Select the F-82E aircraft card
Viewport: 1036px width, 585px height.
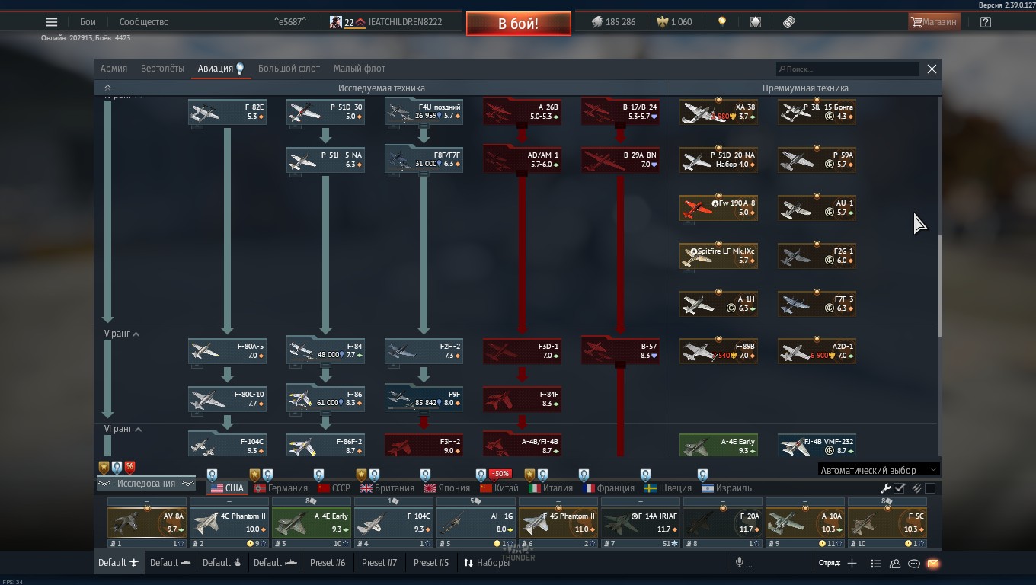(x=227, y=112)
